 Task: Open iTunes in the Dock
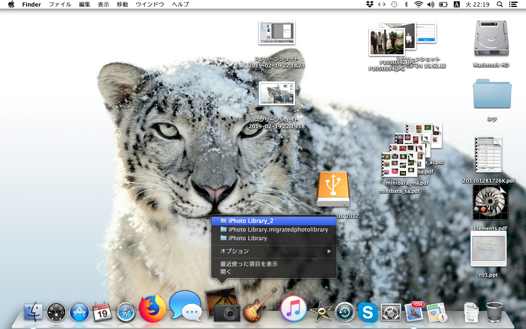pos(293,309)
